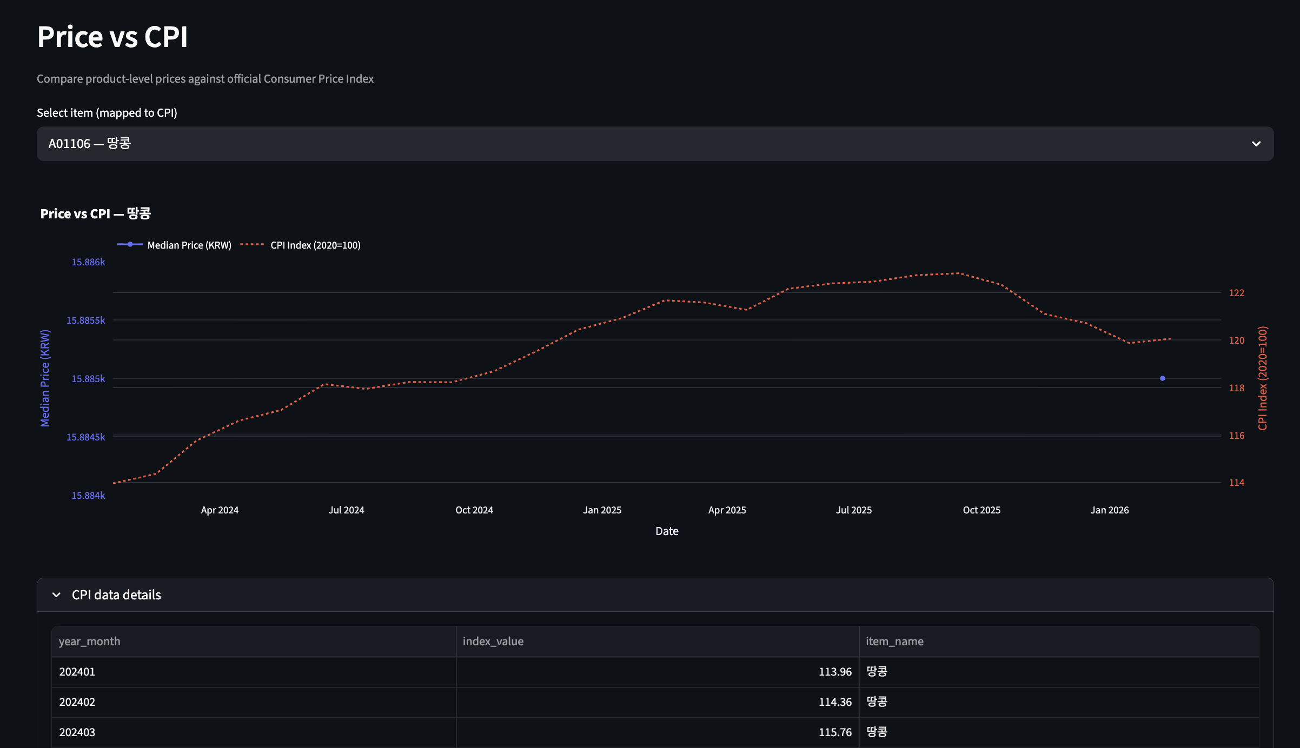Select index value 115.76 cell

pyautogui.click(x=658, y=732)
